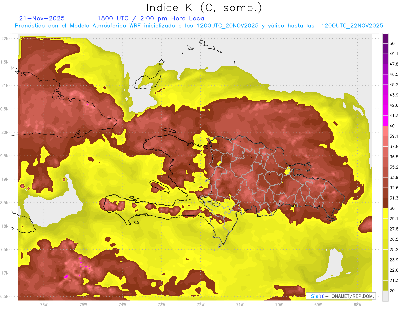The image size is (401, 309).
Task: Click the colorbar value "26.5"
Action: (394, 239)
